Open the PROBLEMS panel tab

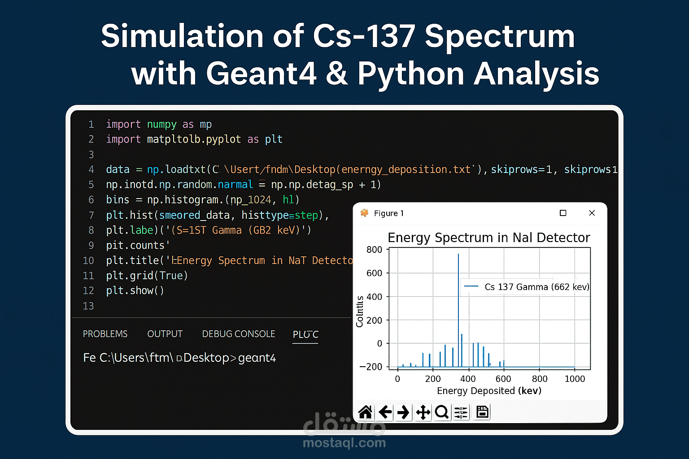pos(105,334)
